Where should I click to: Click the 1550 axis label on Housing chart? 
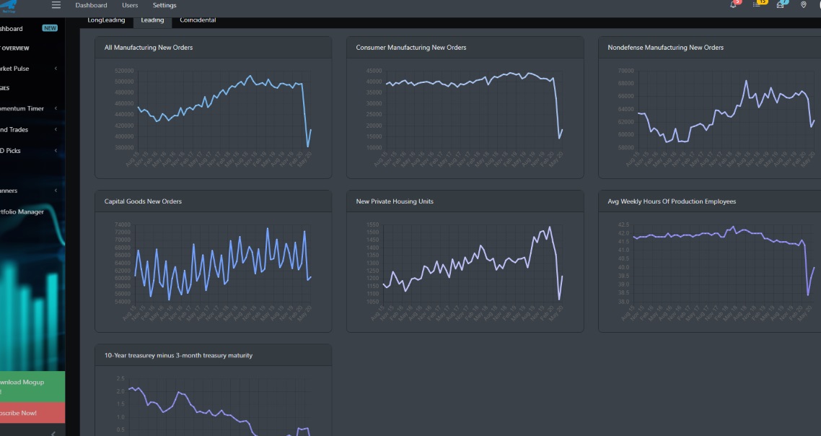(372, 224)
